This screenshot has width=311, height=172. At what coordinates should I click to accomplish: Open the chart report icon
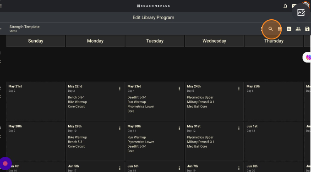[x=289, y=29]
